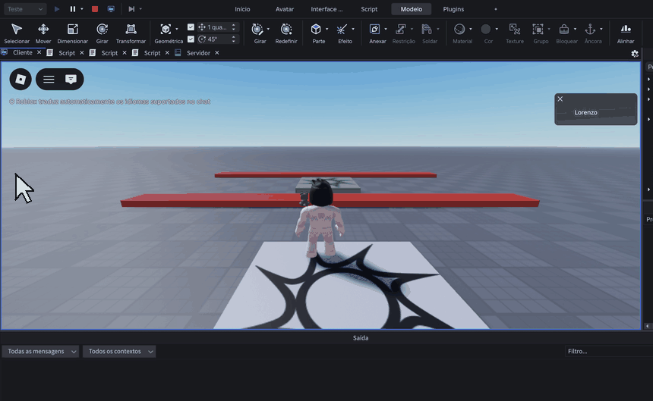Click the step-forward playback icon
Image resolution: width=653 pixels, height=401 pixels.
coord(131,9)
